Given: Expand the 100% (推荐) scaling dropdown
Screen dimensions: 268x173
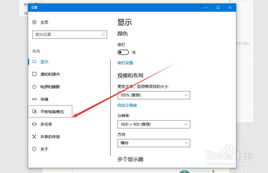Looking at the screenshot, I should coord(154,95).
